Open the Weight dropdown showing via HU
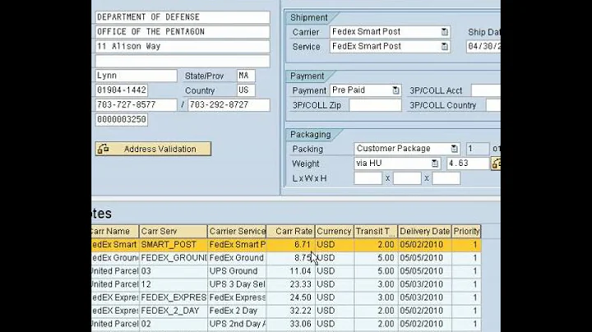Screen dimensions: 592x332 click(x=435, y=164)
